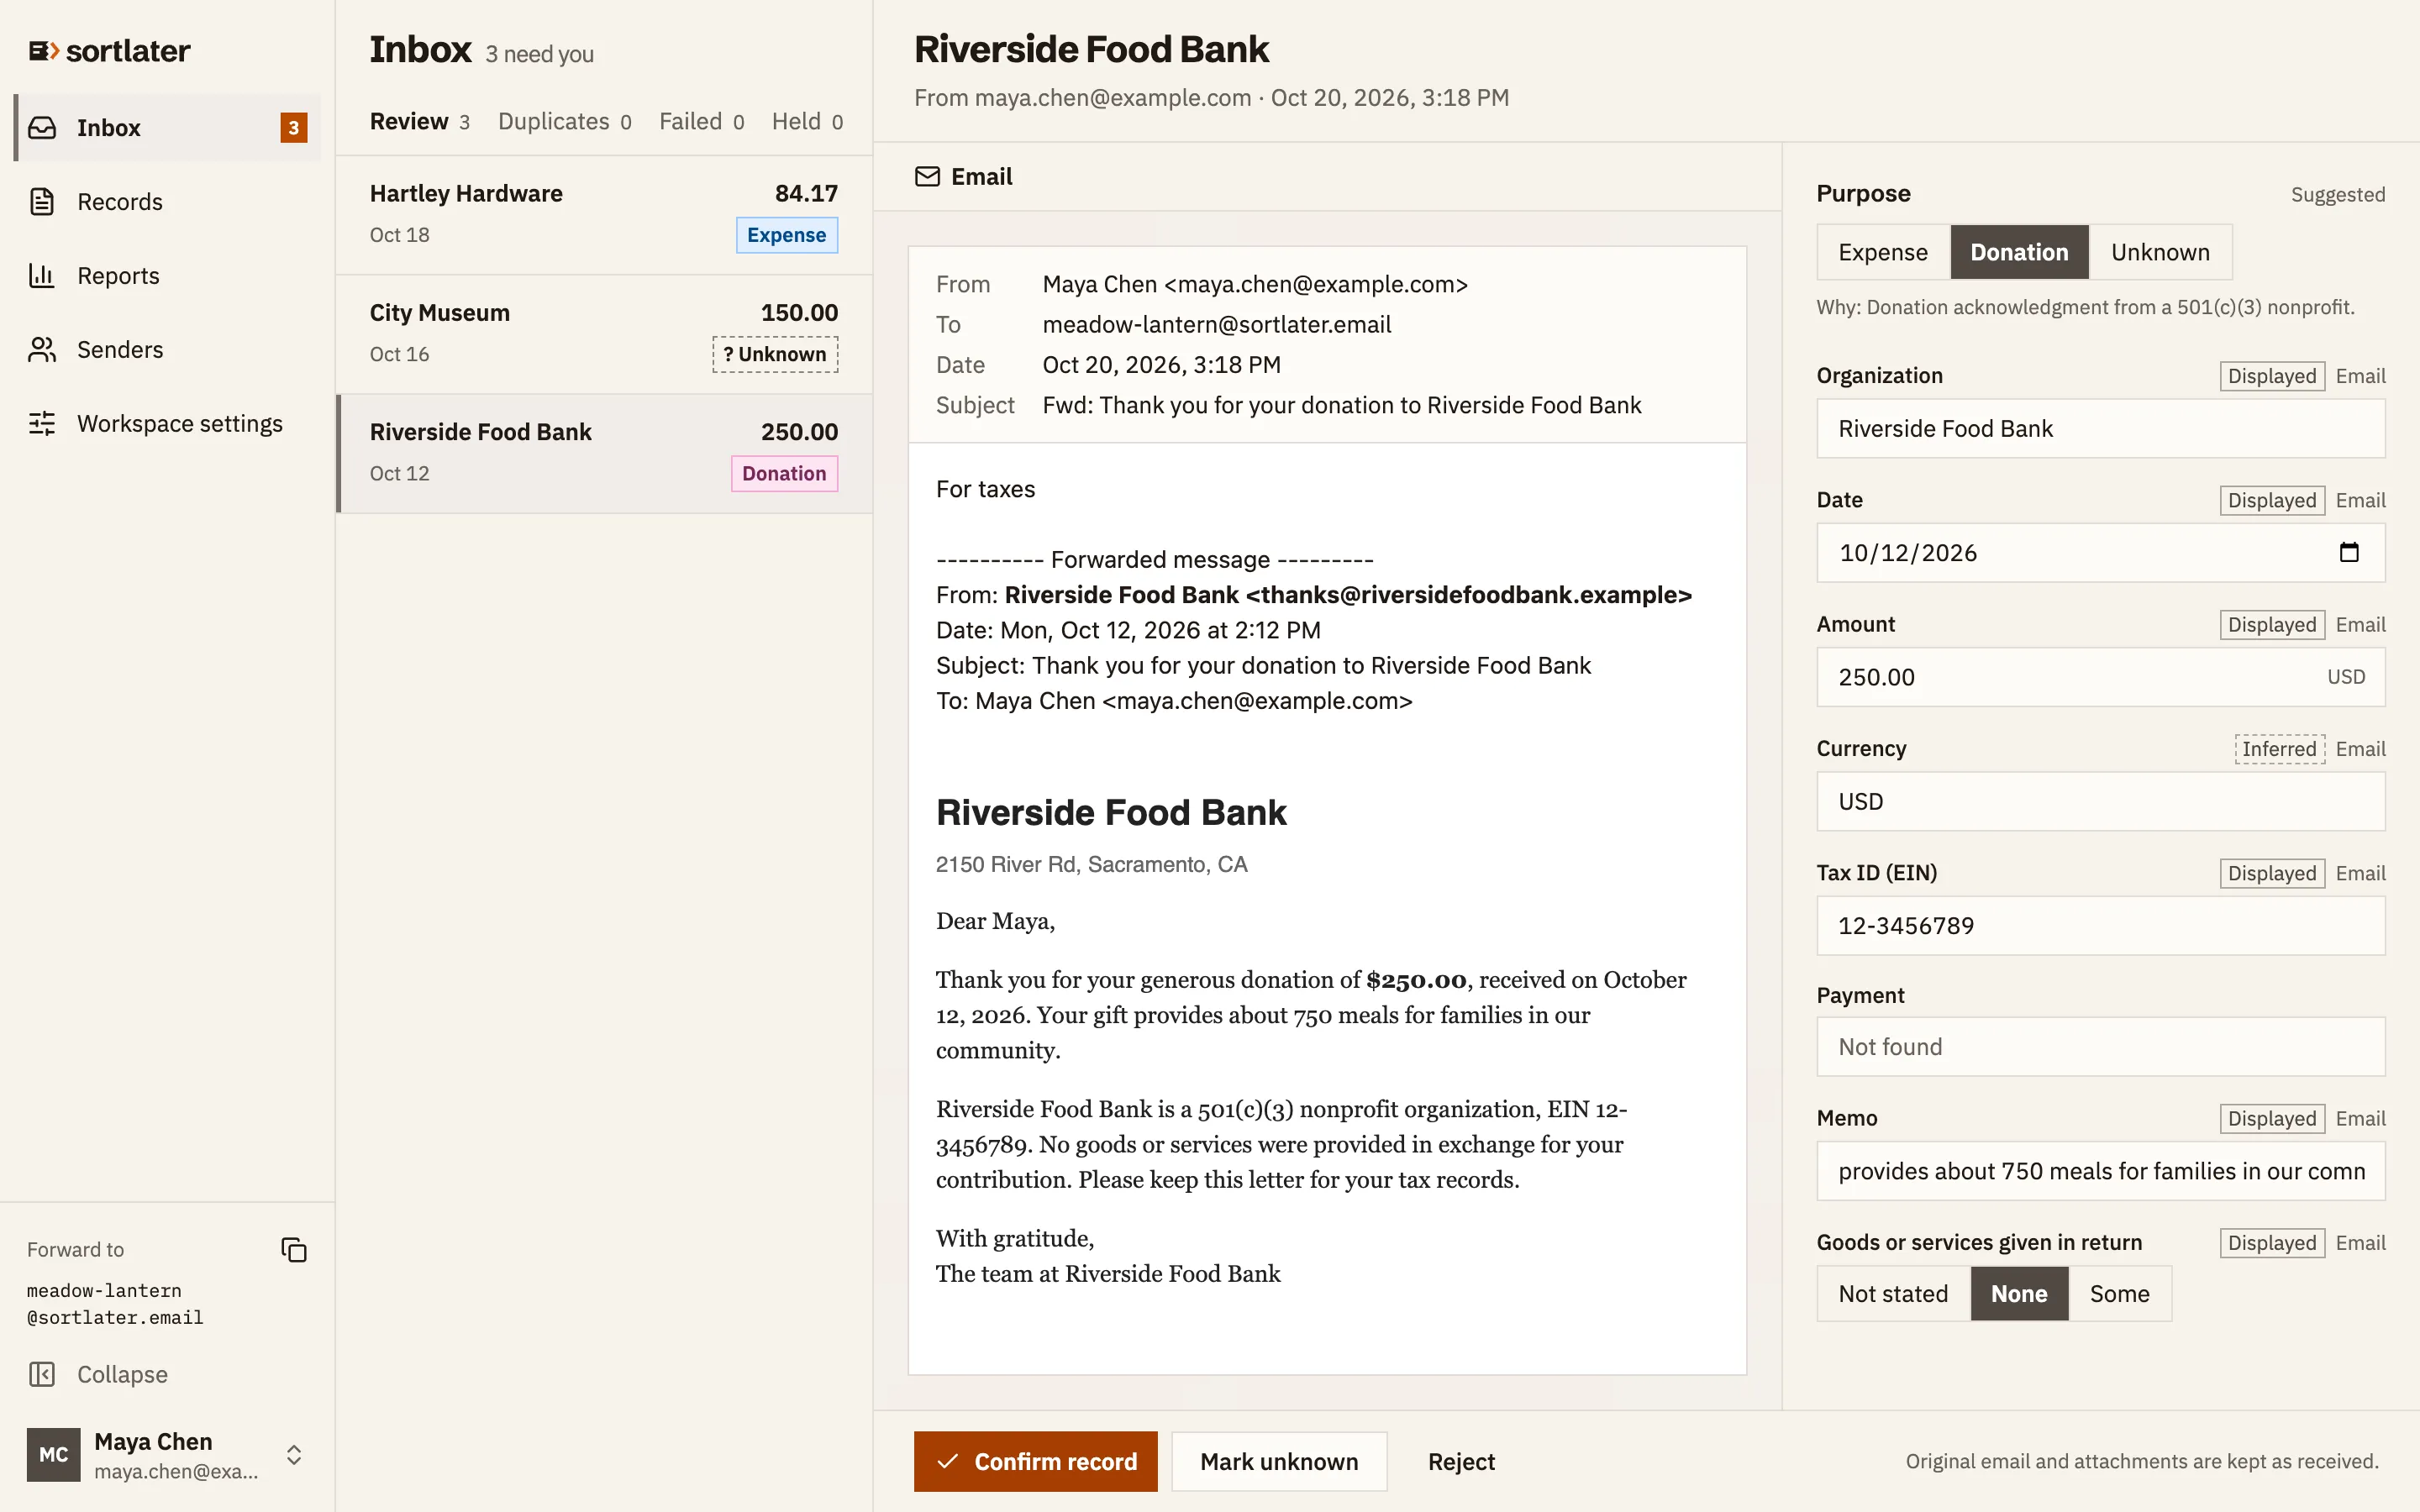Choose None for goods or services

(2019, 1294)
